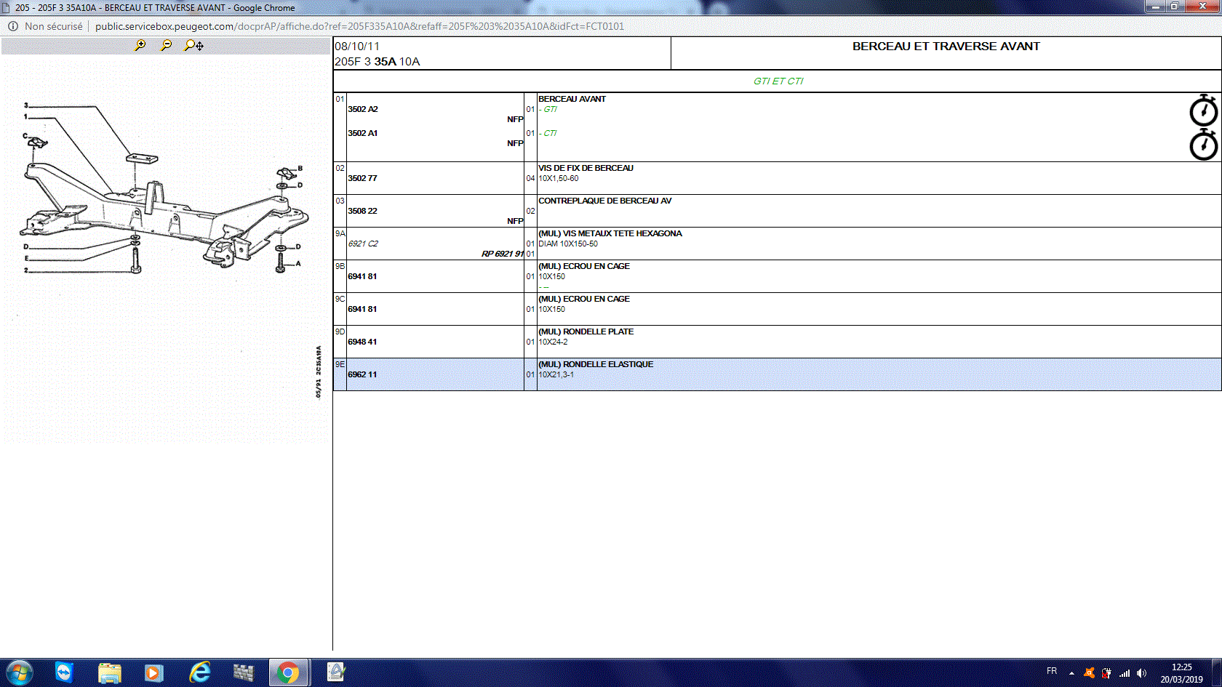Click replacement part reference RP 6921 91
This screenshot has height=687, width=1222.
point(502,254)
